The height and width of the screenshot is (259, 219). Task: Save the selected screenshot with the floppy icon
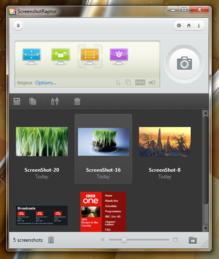[17, 101]
